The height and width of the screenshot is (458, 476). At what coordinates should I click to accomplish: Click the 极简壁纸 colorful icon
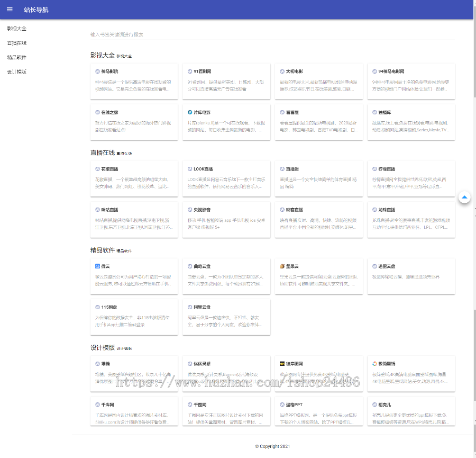[374, 364]
